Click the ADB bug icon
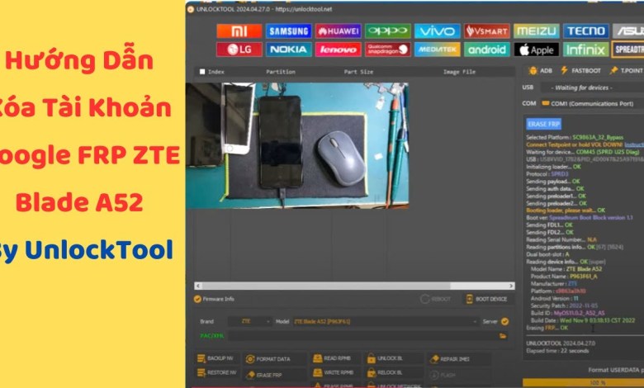Image resolution: width=644 pixels, height=388 pixels. [533, 71]
